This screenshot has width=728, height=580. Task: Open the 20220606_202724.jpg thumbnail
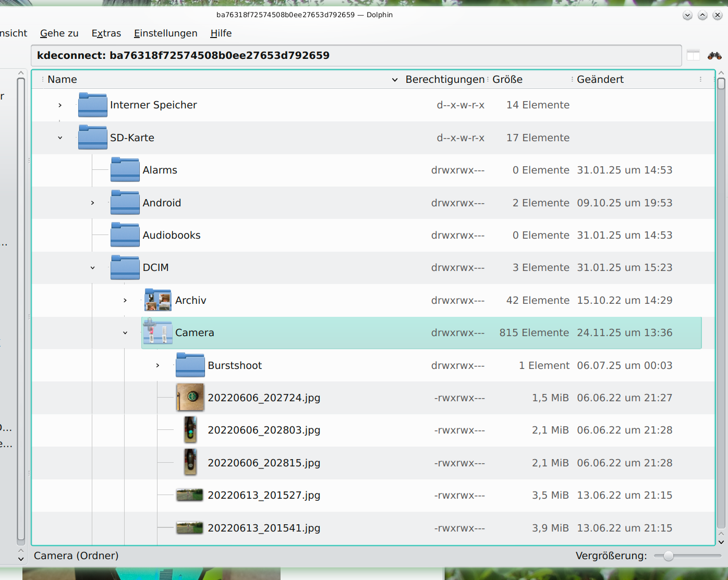coord(190,398)
